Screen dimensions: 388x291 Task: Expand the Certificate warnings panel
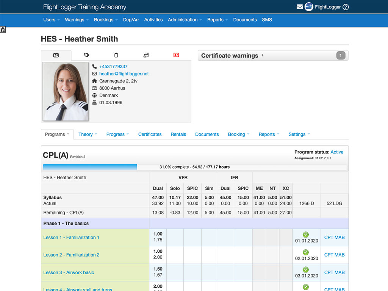273,56
